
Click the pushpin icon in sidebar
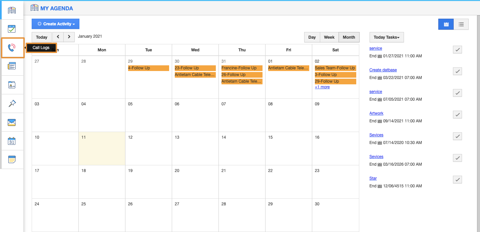point(12,104)
